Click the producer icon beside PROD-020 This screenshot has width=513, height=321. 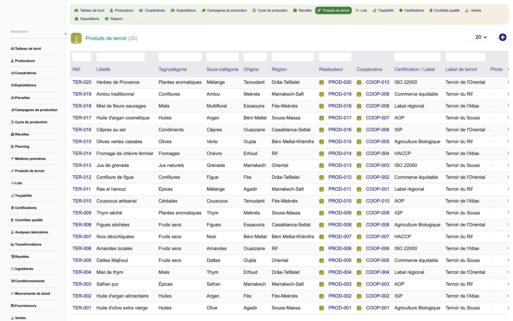(321, 82)
